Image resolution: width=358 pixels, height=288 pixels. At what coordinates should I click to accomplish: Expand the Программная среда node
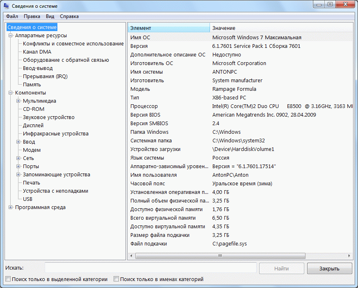(x=11, y=207)
